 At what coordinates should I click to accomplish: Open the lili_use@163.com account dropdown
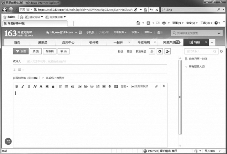pos(76,33)
